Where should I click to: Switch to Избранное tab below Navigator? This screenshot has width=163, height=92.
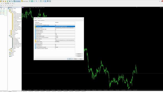[x=15, y=91]
